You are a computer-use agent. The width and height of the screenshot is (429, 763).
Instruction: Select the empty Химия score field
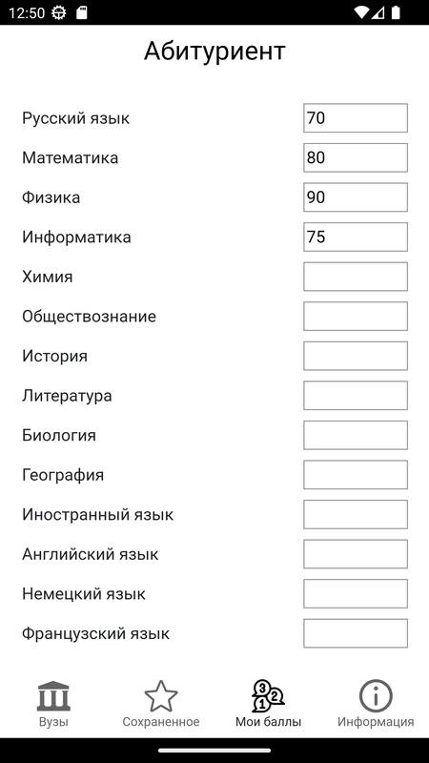(x=356, y=277)
